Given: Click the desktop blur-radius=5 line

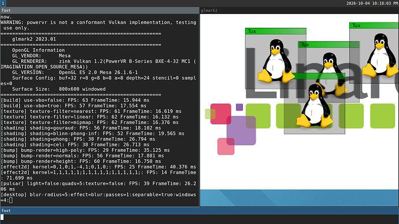Looking at the screenshot, I should [98, 197].
